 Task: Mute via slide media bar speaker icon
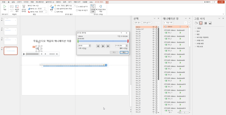coord(57,54)
